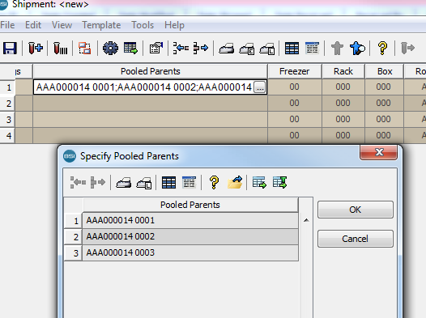426x318 pixels.
Task: Open the View menu
Action: (62, 25)
